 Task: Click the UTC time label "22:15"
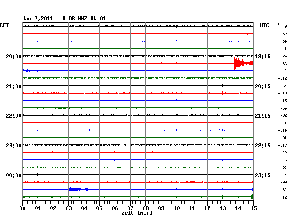263,146
